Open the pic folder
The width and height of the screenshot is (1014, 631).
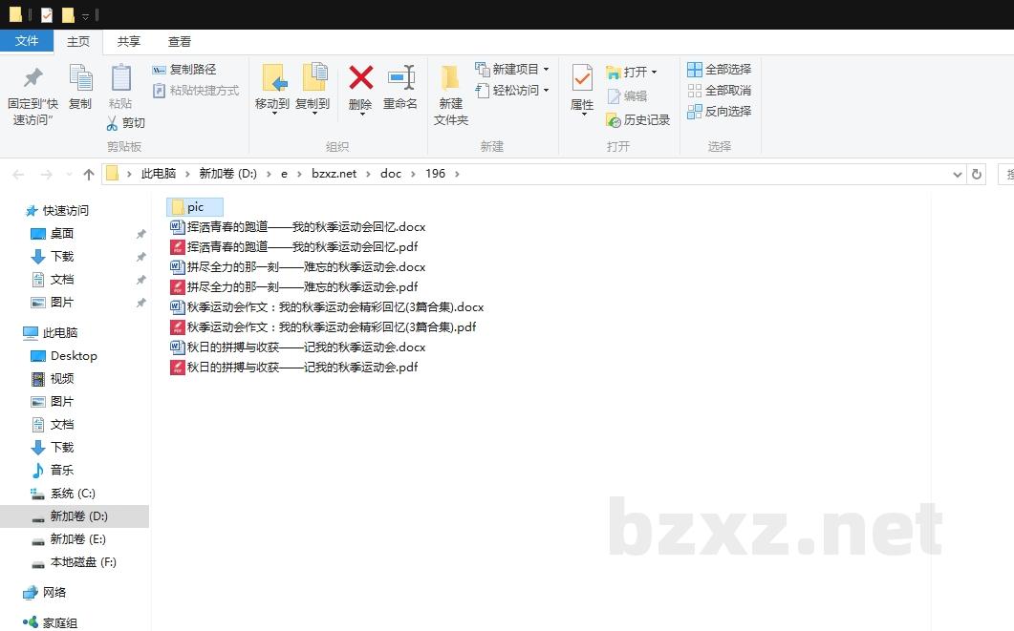194,206
